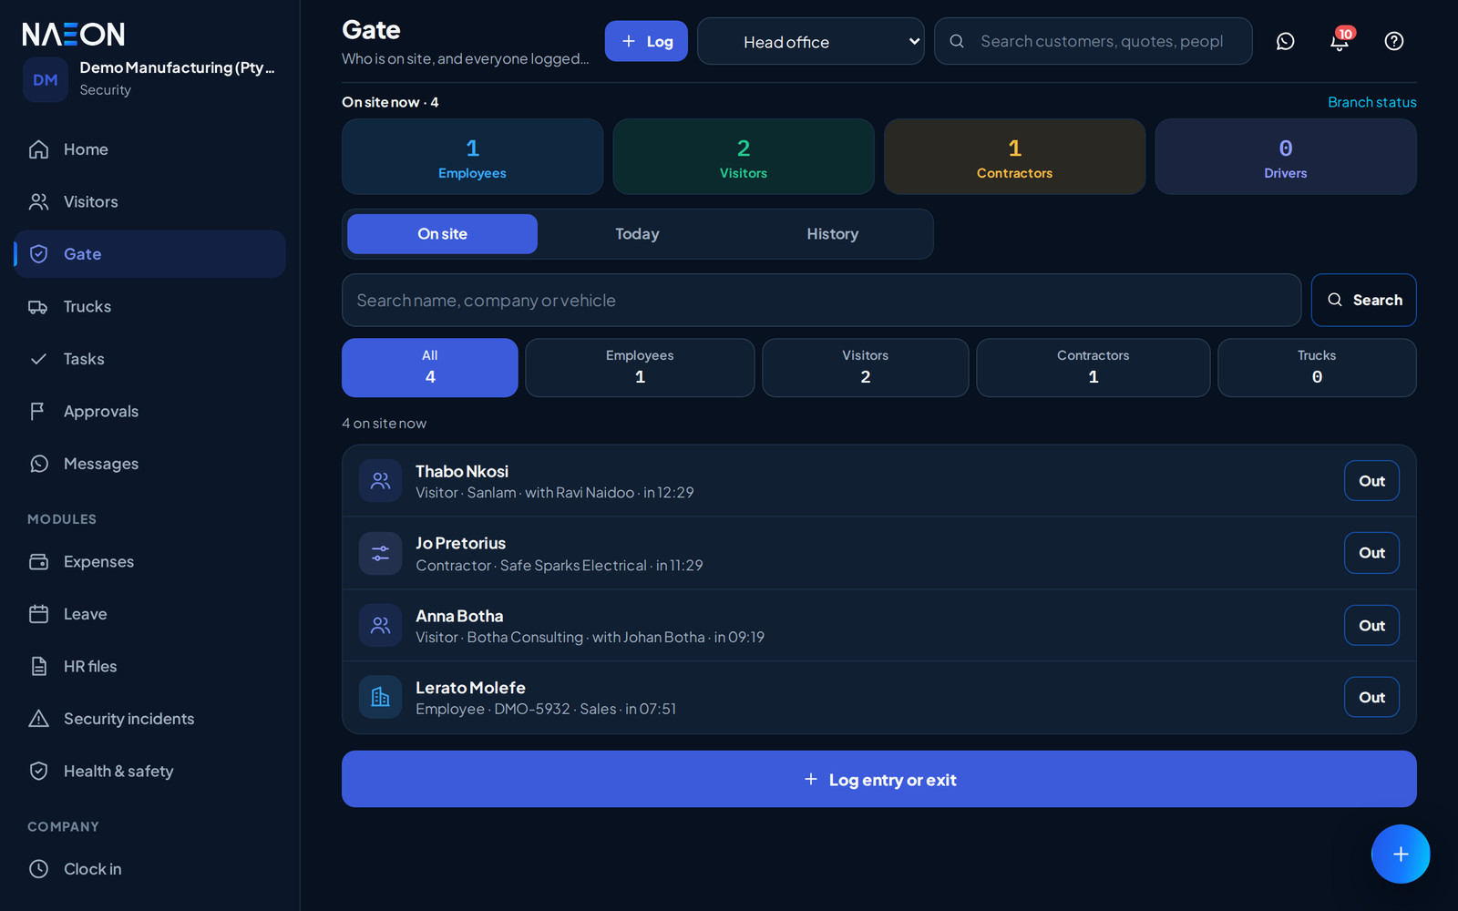Viewport: 1458px width, 911px height.
Task: Click the Trucks icon in sidebar
Action: coord(38,307)
